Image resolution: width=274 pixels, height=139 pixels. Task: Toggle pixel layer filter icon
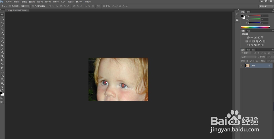pos(255,53)
